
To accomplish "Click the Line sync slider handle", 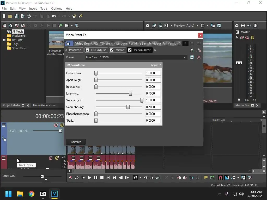I will (130, 93).
